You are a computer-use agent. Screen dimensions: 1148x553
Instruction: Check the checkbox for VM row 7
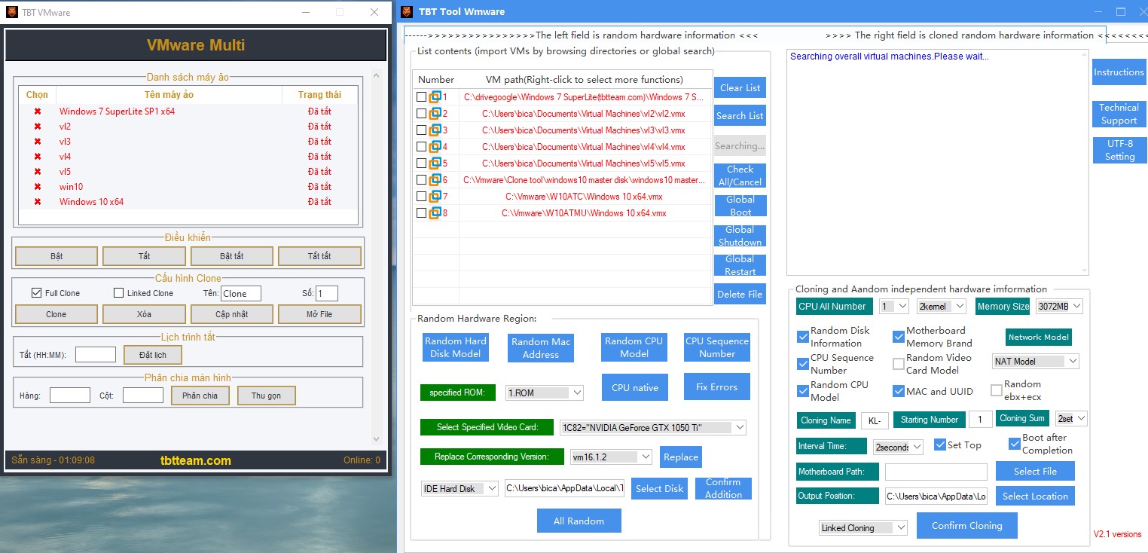[422, 197]
